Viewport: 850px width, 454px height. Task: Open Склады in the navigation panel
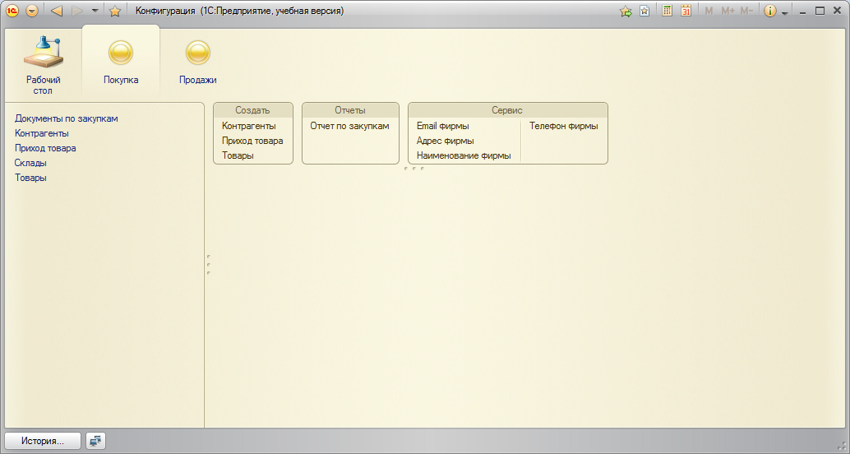[30, 163]
